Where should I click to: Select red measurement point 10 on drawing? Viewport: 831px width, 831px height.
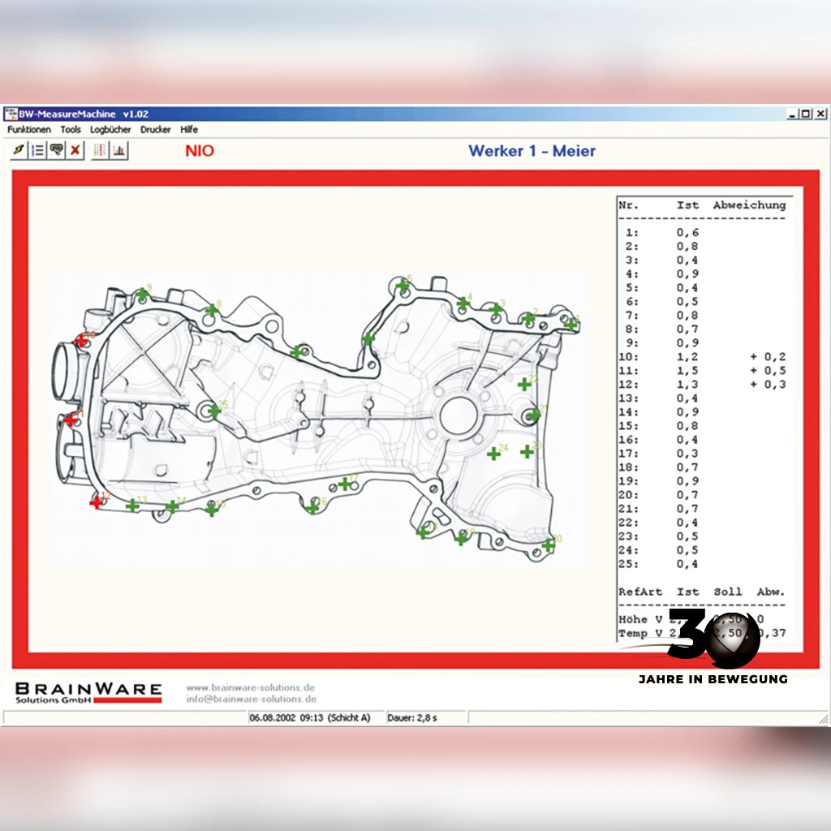(80, 340)
